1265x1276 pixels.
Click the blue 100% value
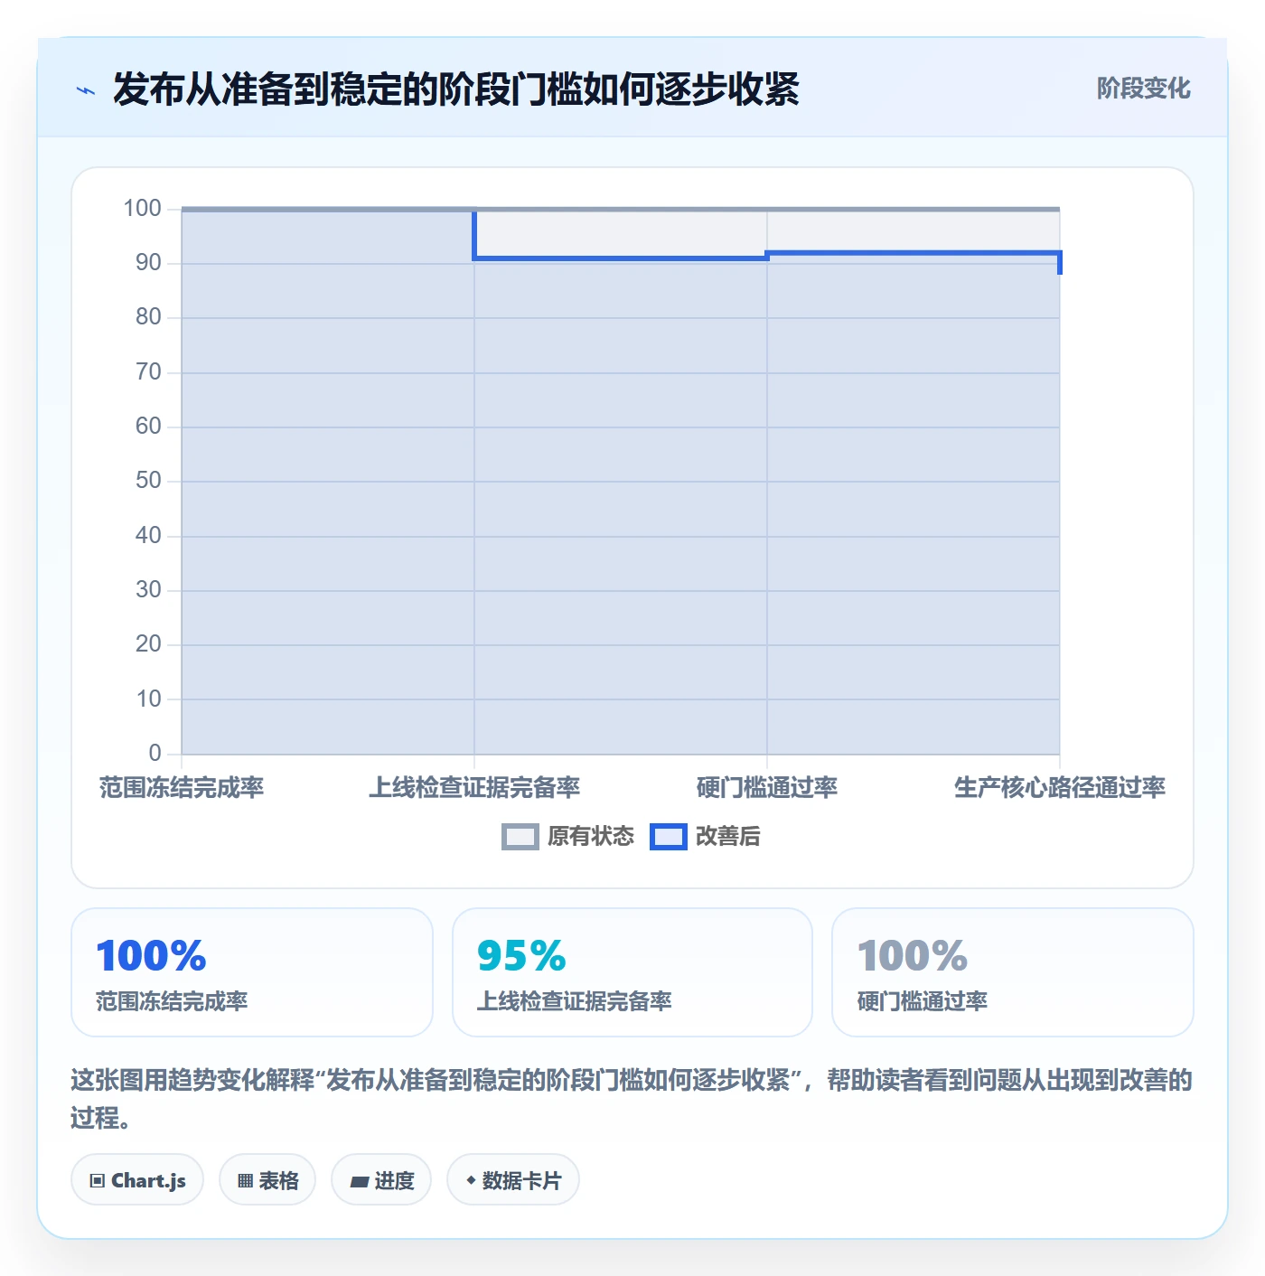tap(151, 955)
